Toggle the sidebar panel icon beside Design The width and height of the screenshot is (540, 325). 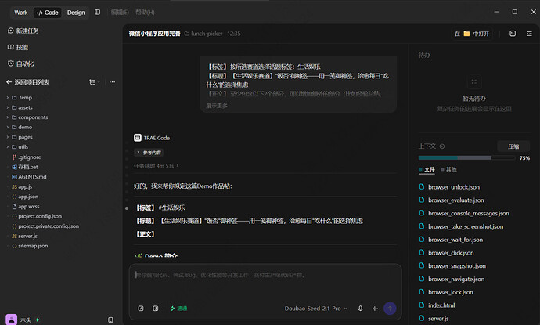(98, 12)
